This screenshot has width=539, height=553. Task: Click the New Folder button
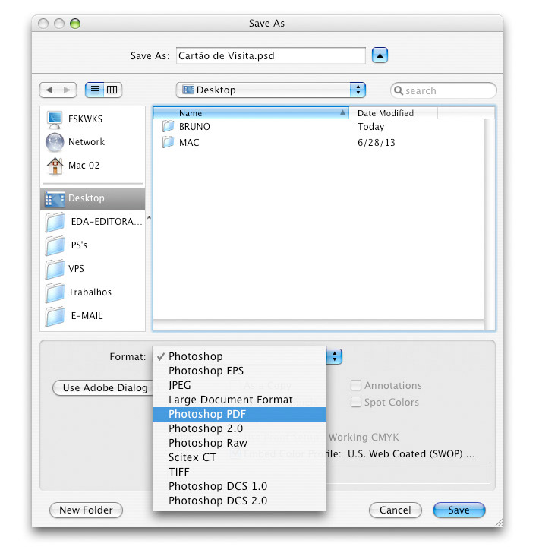click(86, 510)
